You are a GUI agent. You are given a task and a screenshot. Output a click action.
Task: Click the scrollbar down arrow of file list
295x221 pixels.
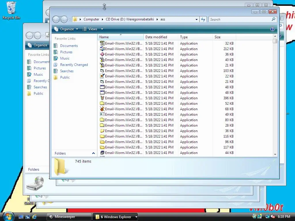(275, 154)
